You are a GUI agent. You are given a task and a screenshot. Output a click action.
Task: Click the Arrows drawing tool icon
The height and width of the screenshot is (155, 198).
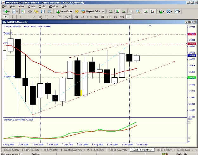tap(67, 17)
